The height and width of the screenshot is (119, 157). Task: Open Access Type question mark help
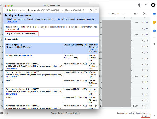[x=20, y=45]
